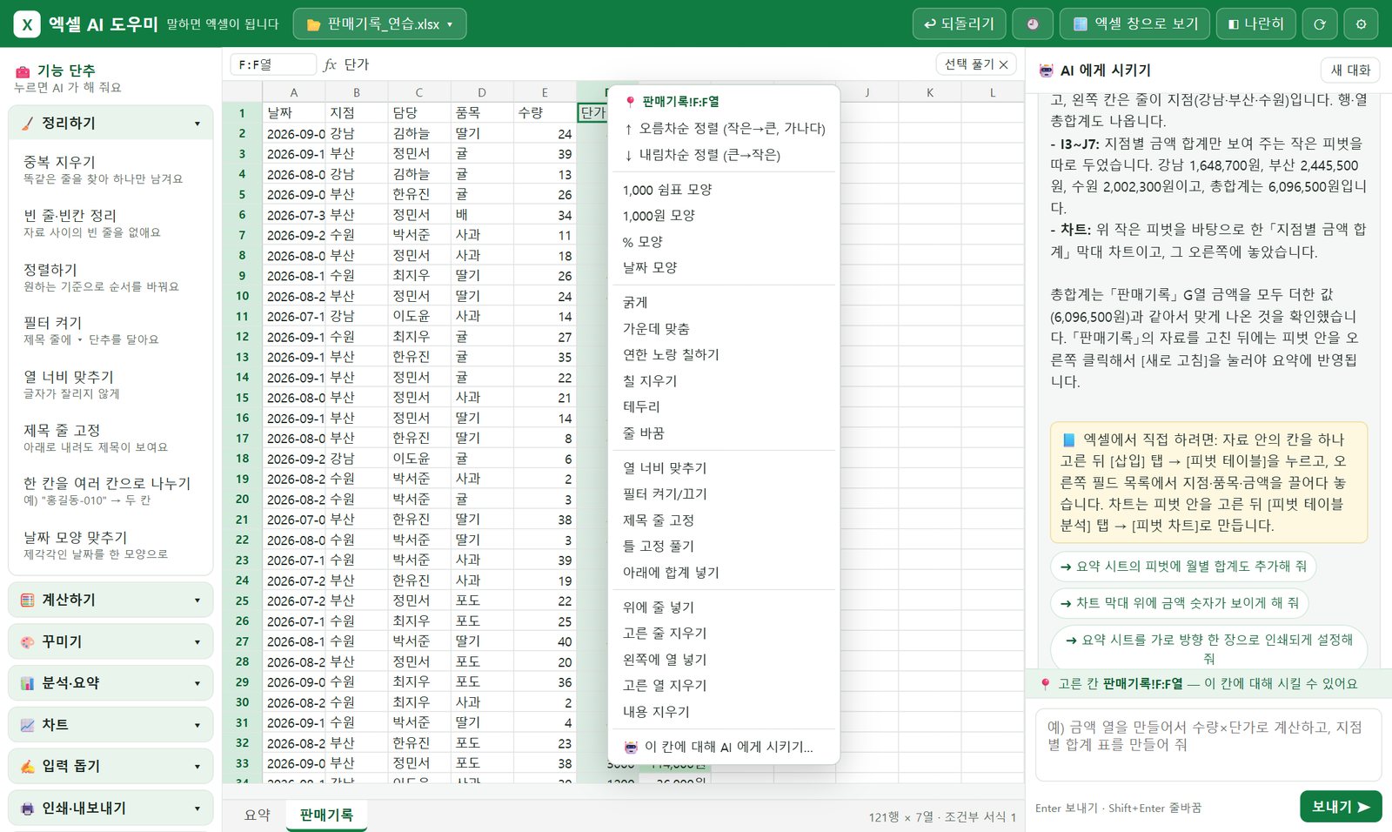Click the green X app logo
The image size is (1392, 832).
[27, 24]
